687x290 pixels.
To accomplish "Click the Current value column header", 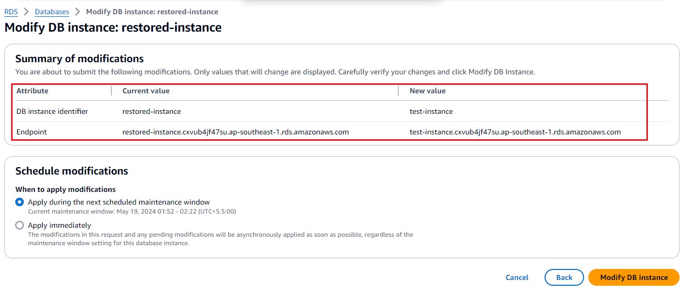I will 146,91.
